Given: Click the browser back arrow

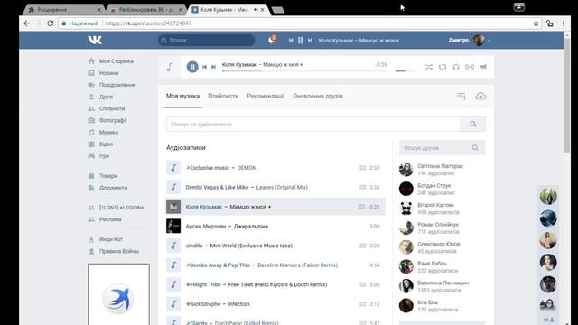Looking at the screenshot, I should pos(26,23).
